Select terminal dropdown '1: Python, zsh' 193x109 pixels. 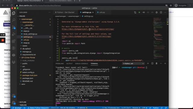(133, 64)
